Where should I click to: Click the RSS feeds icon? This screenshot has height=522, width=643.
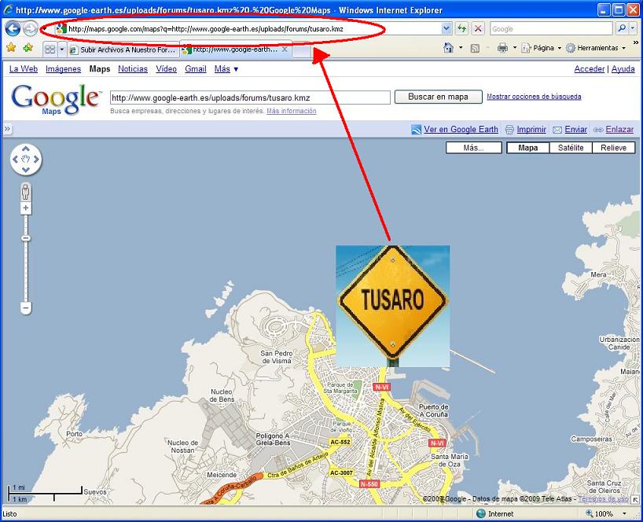pos(475,49)
